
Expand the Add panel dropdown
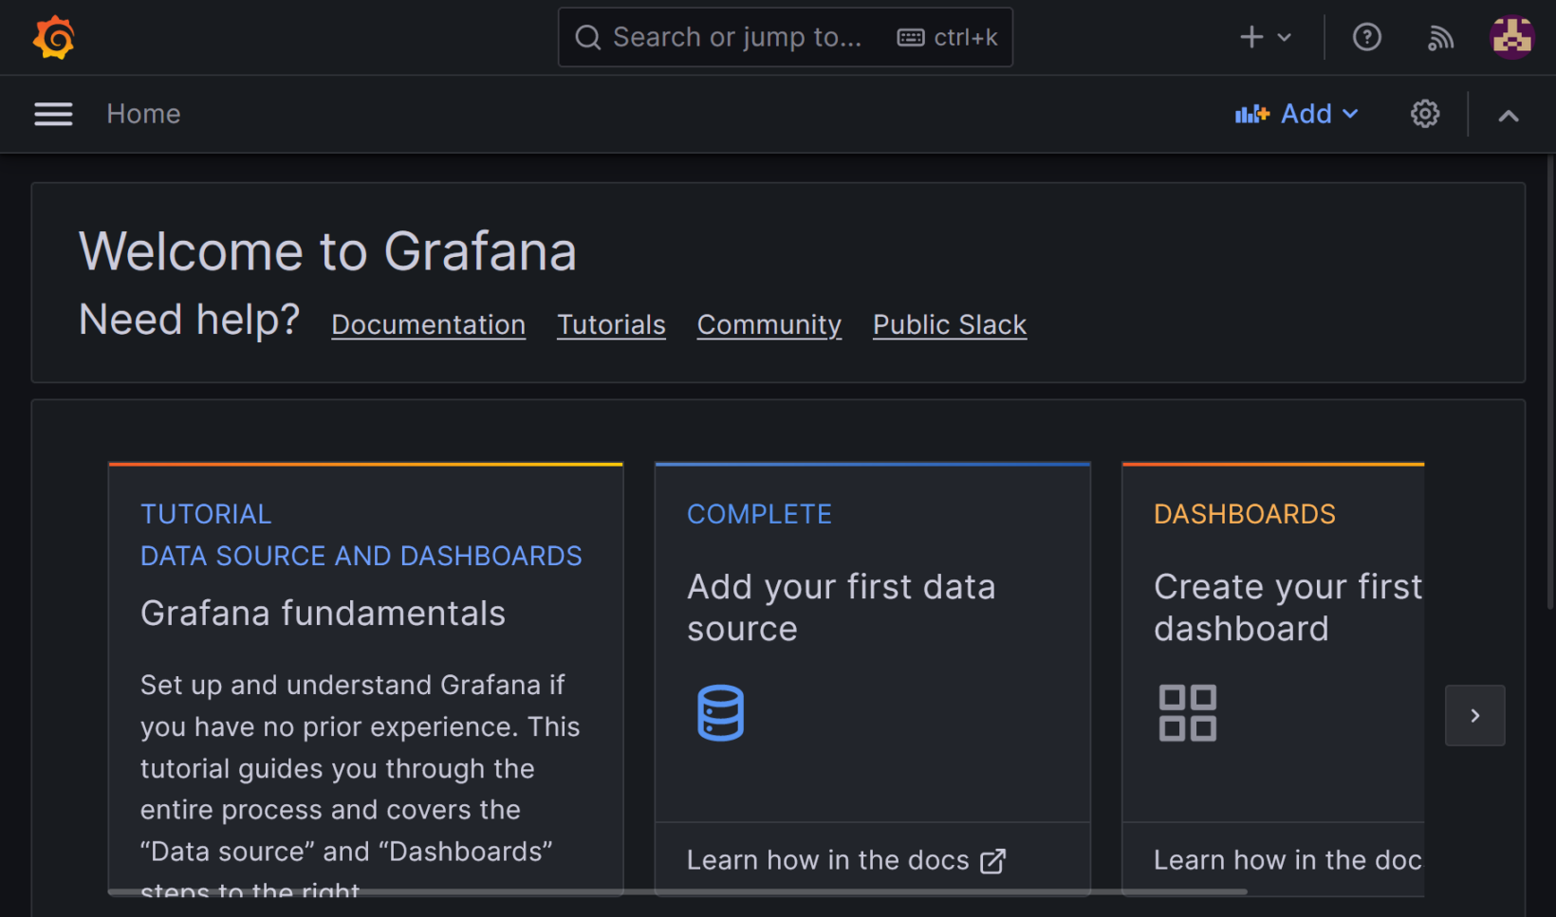click(x=1297, y=113)
